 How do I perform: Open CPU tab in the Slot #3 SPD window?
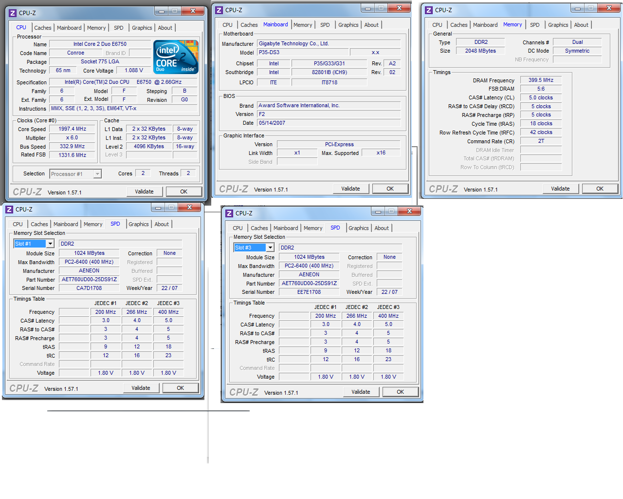tap(238, 228)
